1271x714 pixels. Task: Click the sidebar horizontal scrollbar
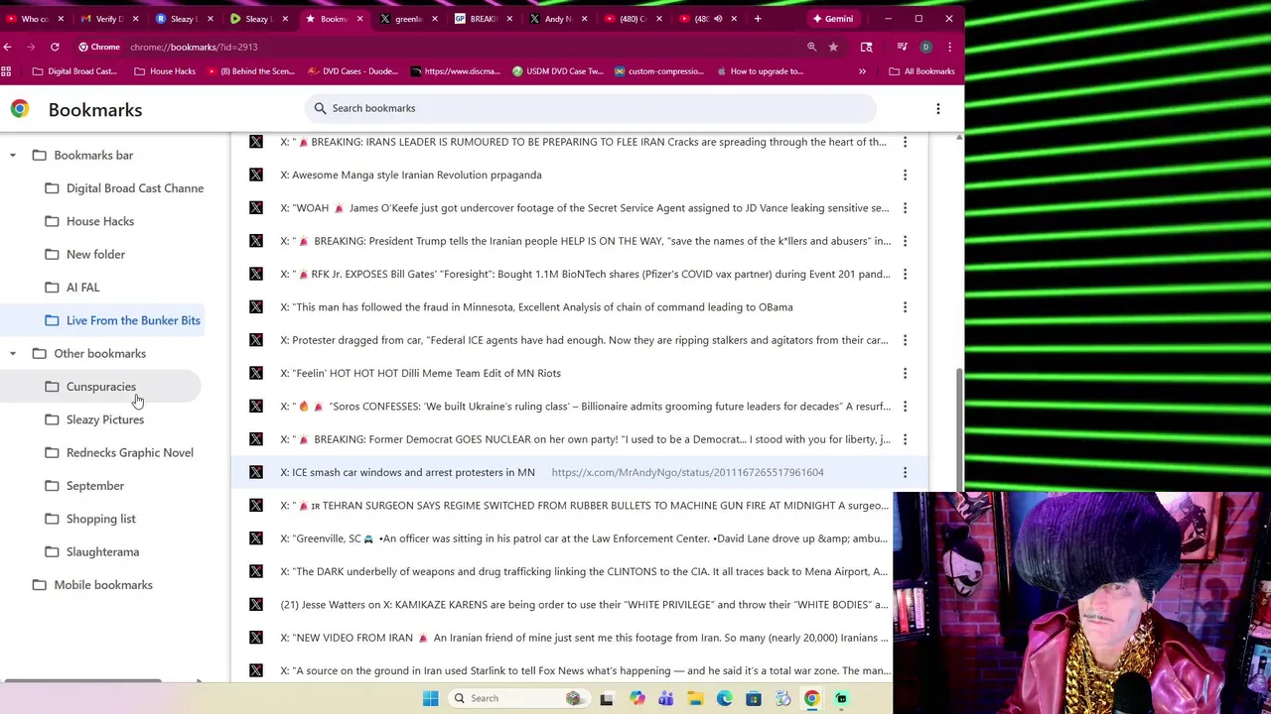coord(81,680)
